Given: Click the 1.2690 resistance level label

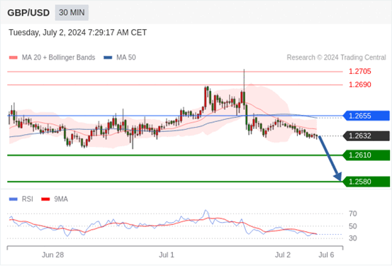Looking at the screenshot, I should pyautogui.click(x=360, y=84).
